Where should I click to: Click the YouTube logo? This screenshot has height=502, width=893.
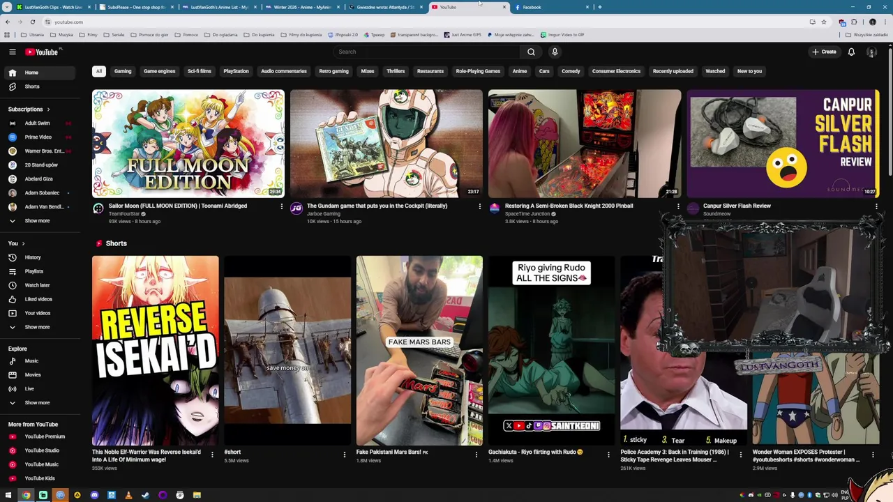pos(42,52)
